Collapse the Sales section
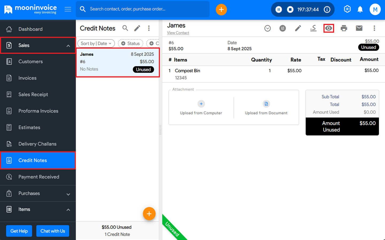Screen dimensions: 385x240 coord(68,46)
